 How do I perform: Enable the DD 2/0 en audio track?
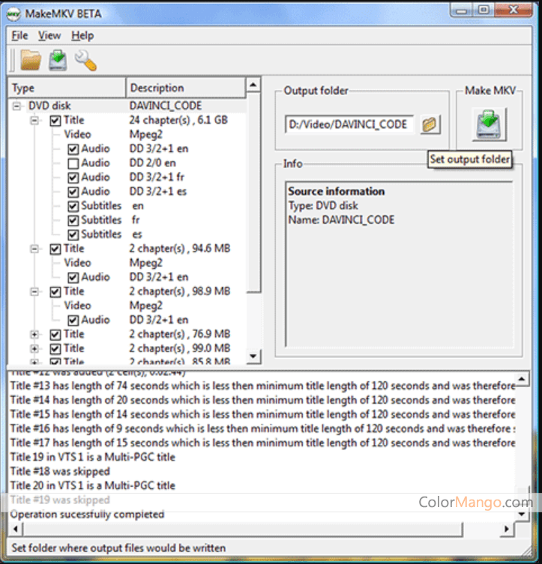(x=73, y=163)
